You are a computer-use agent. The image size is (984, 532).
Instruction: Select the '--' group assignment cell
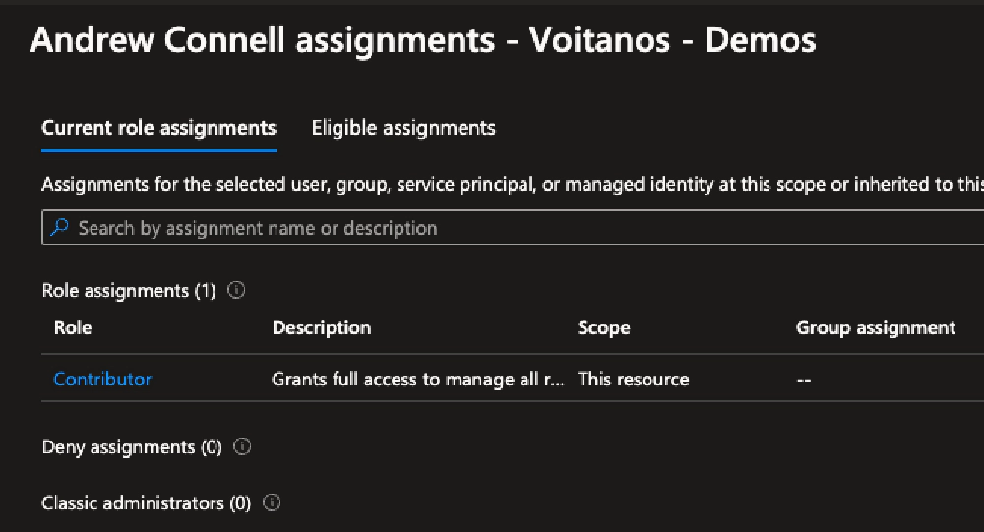[x=804, y=380]
